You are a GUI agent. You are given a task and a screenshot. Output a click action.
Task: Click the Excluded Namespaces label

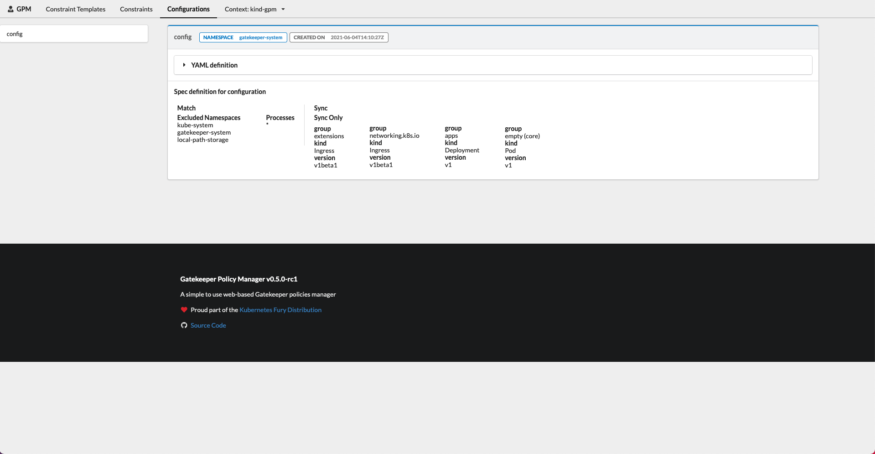pos(209,118)
